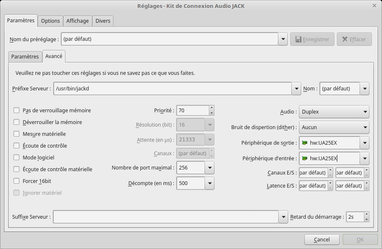The height and width of the screenshot is (249, 382).
Task: Click the Préfixe Serveur field /usr/bin/jackd
Action: (x=173, y=89)
